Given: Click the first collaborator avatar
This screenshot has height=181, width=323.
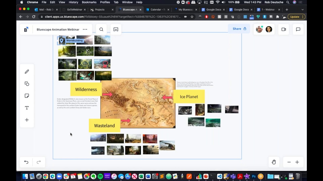Looking at the screenshot, I should [259, 29].
